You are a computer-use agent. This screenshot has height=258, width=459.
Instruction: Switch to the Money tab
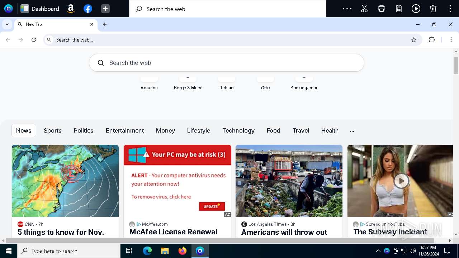coord(165,130)
